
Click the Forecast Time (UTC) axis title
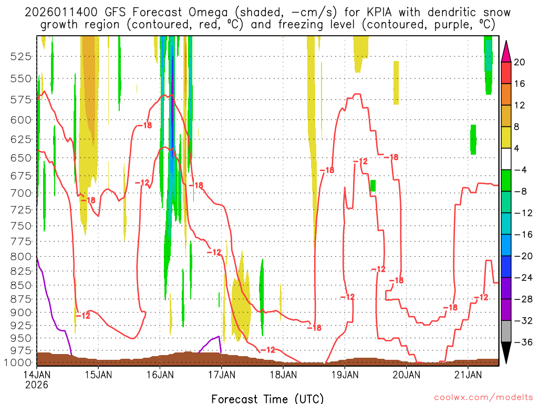point(267,399)
